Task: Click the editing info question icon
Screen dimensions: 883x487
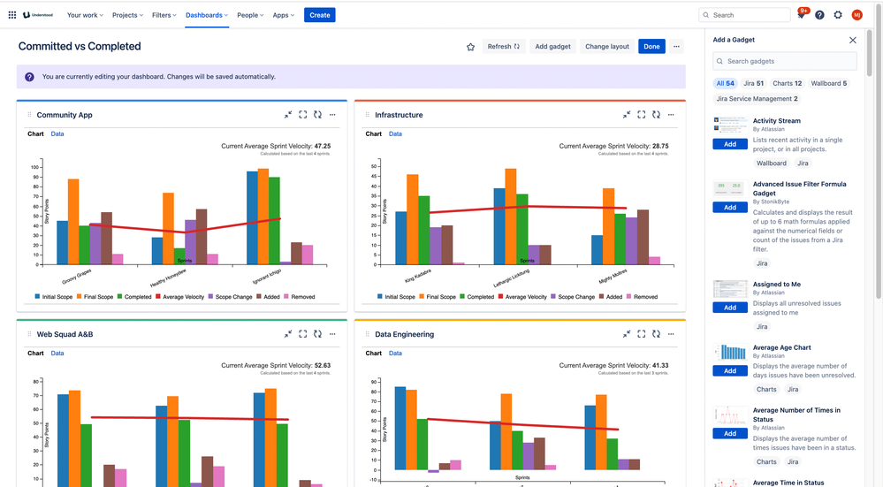Action: coord(29,77)
